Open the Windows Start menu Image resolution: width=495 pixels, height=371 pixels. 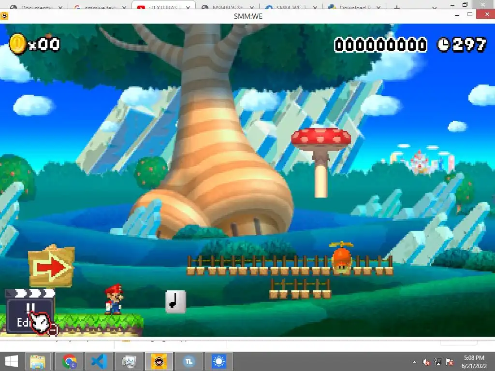12,361
